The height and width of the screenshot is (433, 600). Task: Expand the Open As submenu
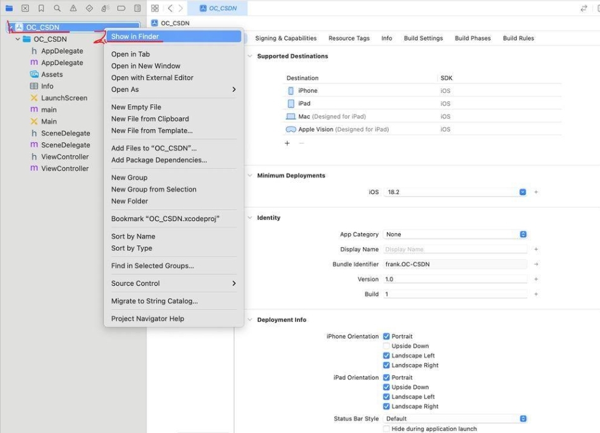point(174,90)
